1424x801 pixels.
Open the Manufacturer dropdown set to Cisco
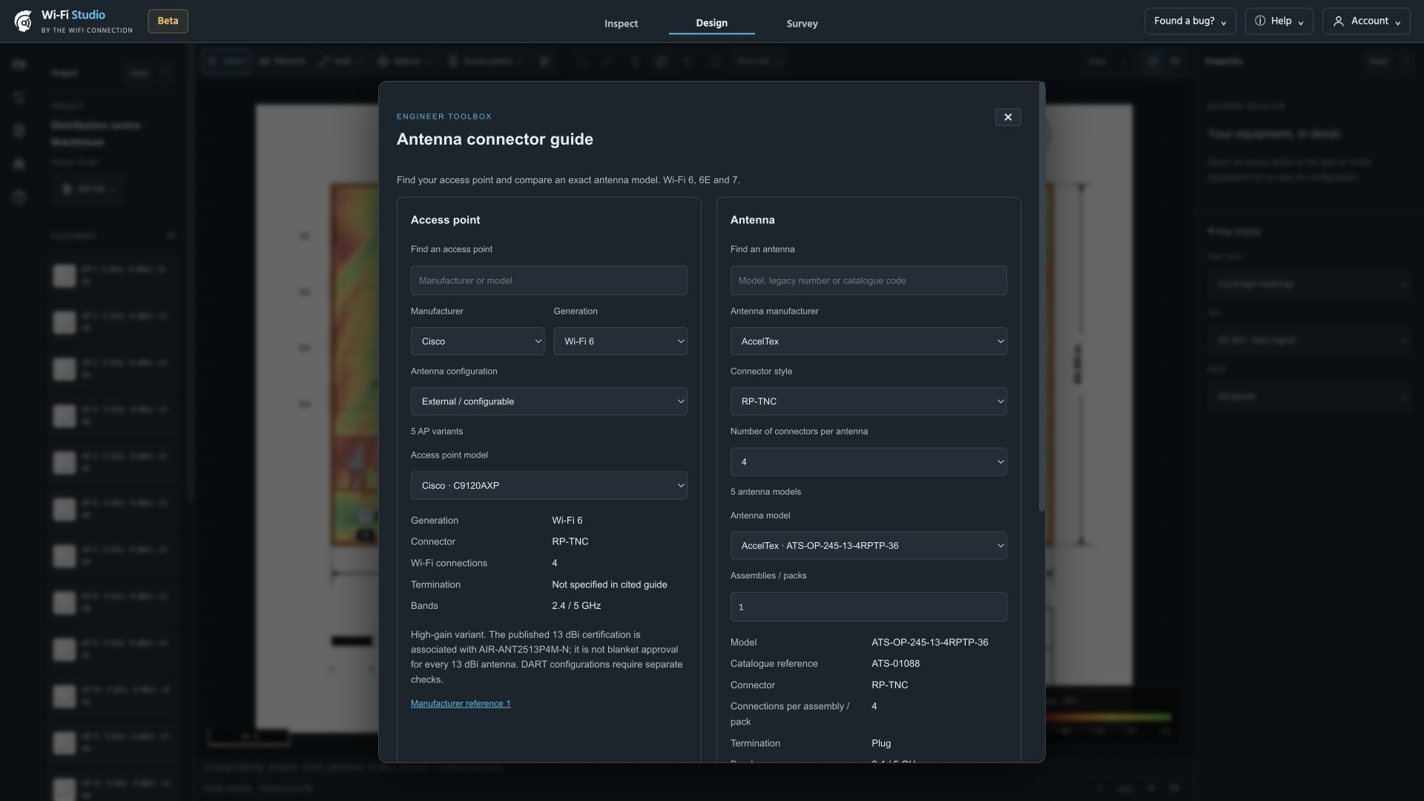(478, 341)
